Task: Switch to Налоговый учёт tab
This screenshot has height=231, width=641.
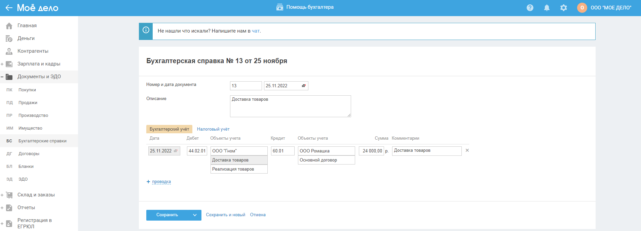Action: click(213, 129)
